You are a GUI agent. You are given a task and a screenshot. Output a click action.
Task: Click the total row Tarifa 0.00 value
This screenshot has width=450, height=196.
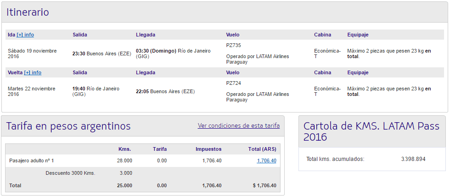(x=162, y=186)
